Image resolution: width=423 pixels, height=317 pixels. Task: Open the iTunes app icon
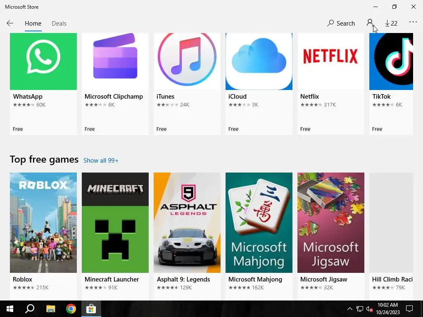pyautogui.click(x=187, y=62)
